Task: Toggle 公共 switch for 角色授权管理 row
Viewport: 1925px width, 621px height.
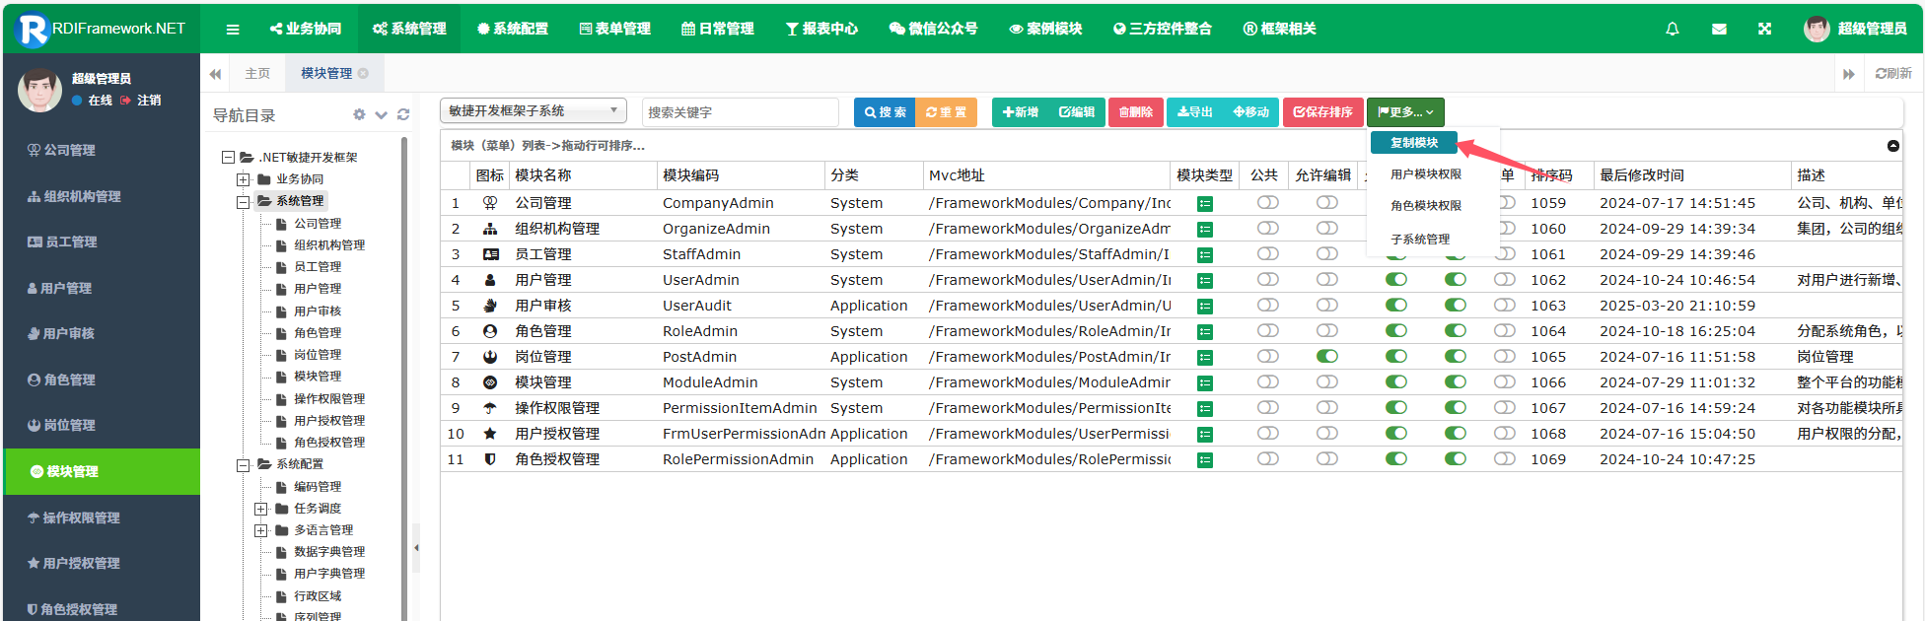Action: point(1268,458)
